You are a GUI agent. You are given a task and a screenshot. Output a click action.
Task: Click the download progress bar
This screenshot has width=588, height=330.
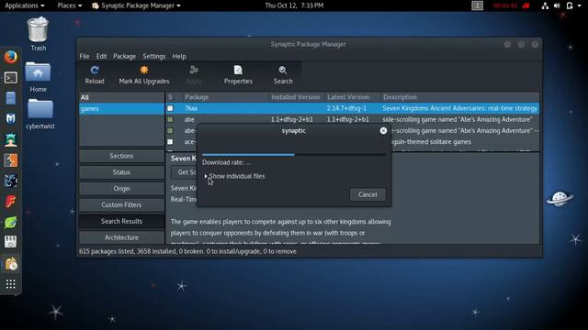294,154
